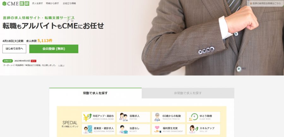Click the はじめての方へ button

[14, 49]
